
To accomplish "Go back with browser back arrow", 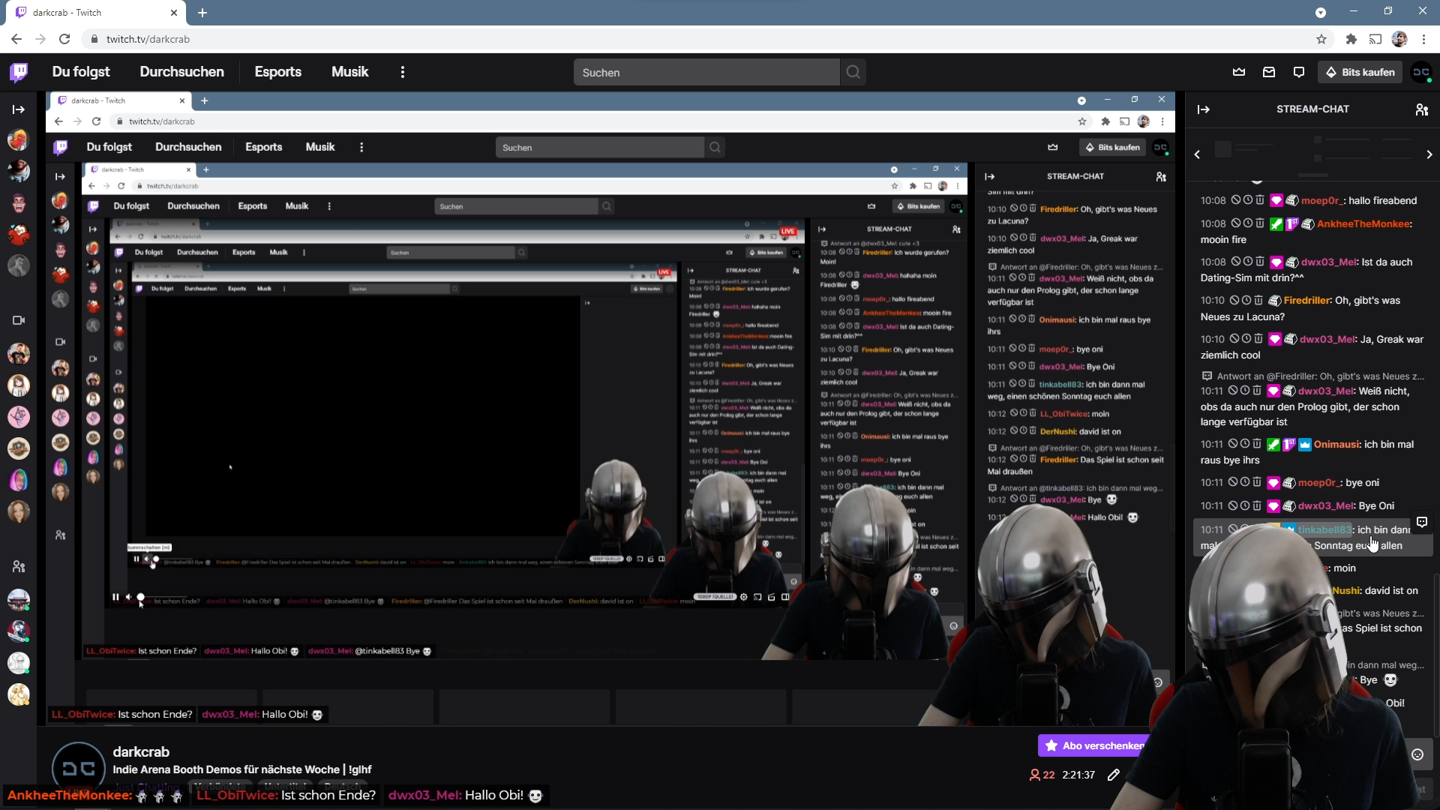I will click(16, 39).
